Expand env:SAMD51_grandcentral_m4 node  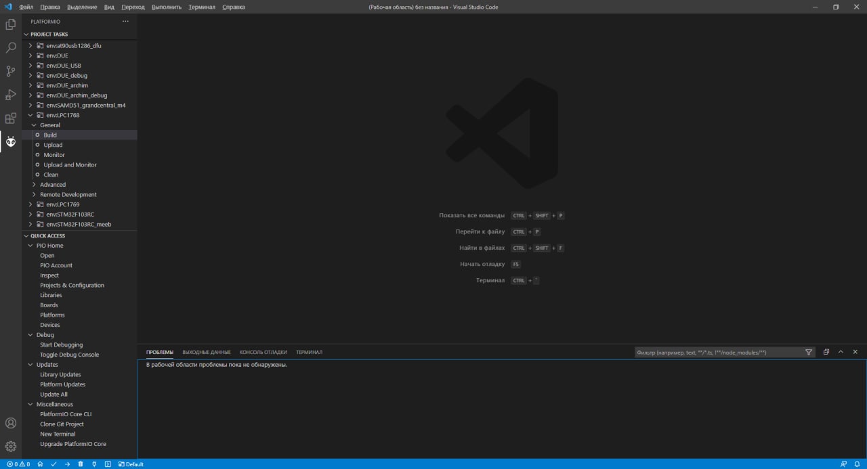pyautogui.click(x=30, y=105)
